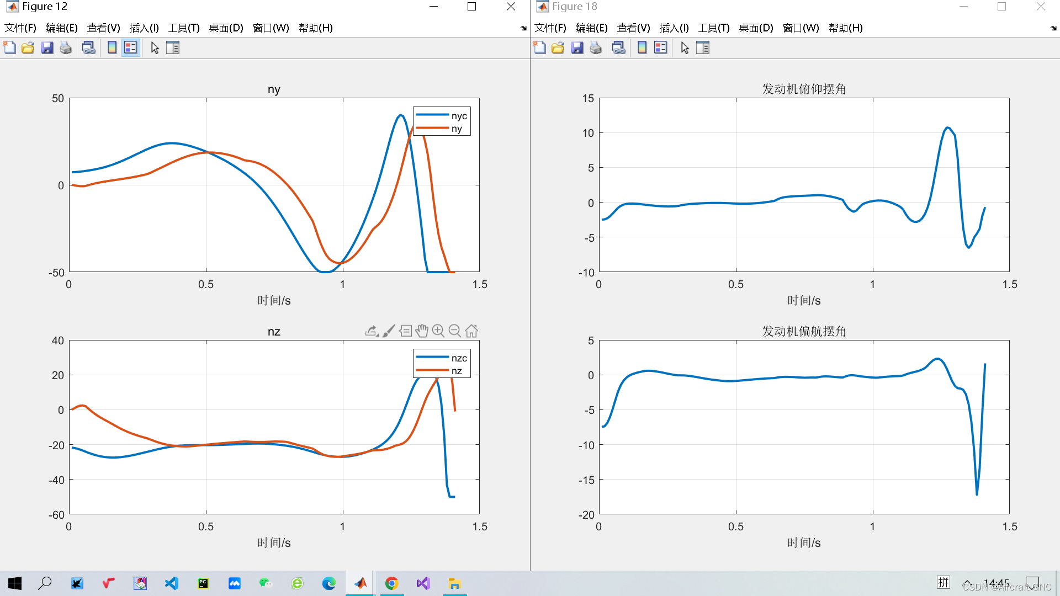This screenshot has width=1060, height=596.
Task: Click the brush data tool above nz plot
Action: click(x=389, y=331)
